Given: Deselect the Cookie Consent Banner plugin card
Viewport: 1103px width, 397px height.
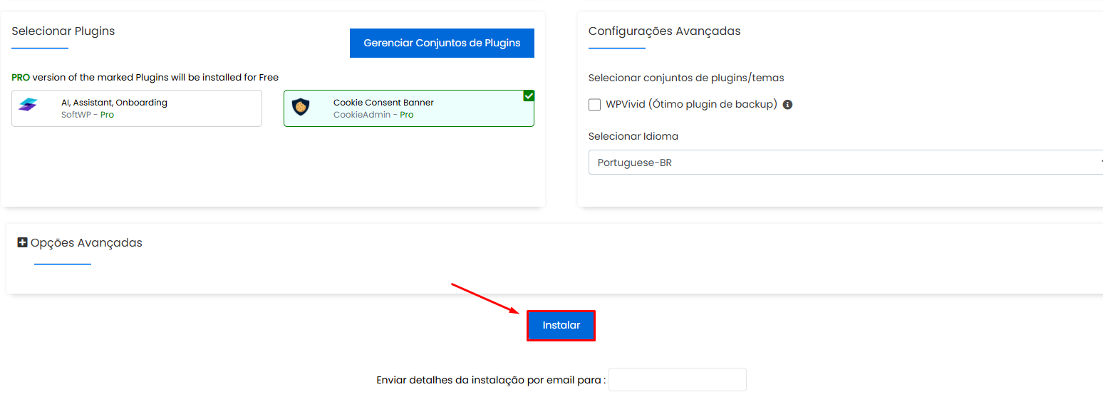Looking at the screenshot, I should tap(408, 108).
